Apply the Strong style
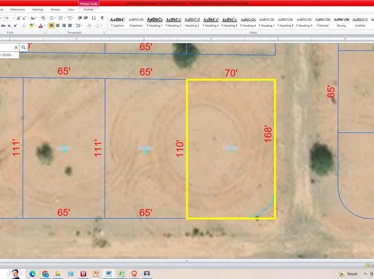The height and width of the screenshot is (279, 374). tap(341, 22)
